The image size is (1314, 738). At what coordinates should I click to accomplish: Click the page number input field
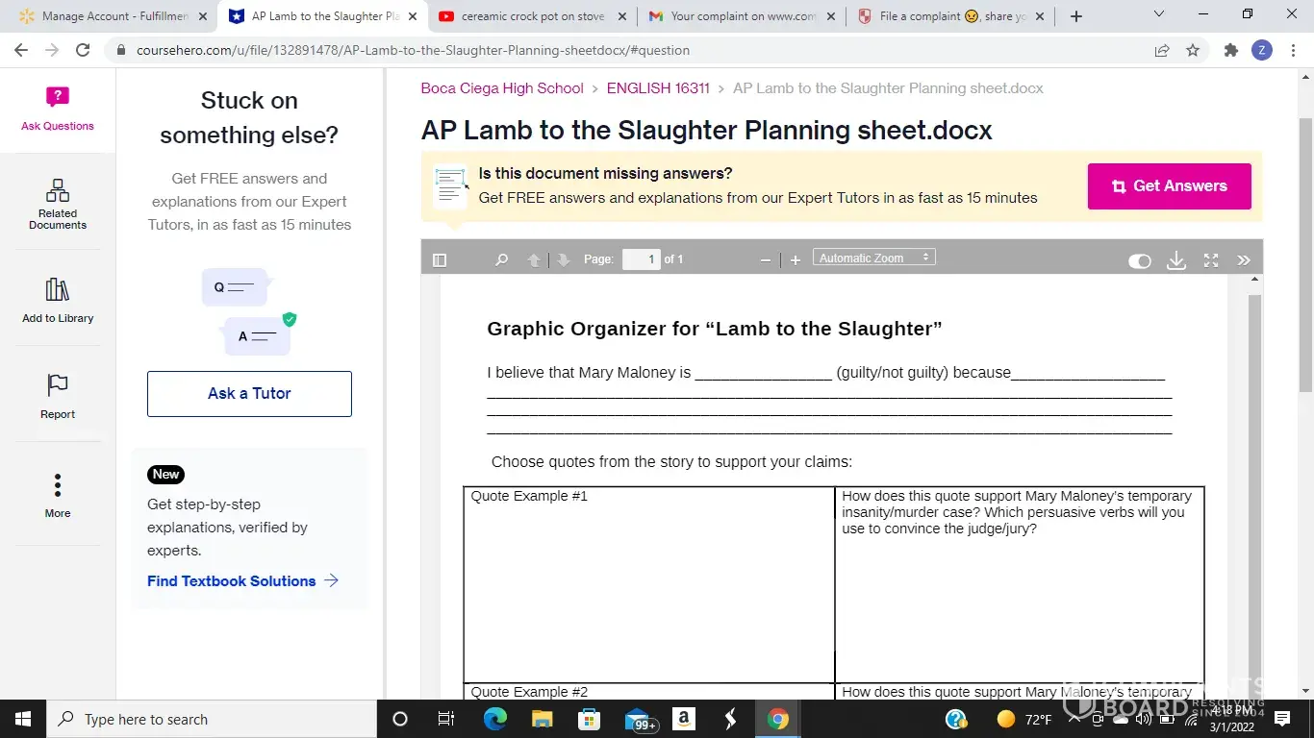pyautogui.click(x=641, y=259)
